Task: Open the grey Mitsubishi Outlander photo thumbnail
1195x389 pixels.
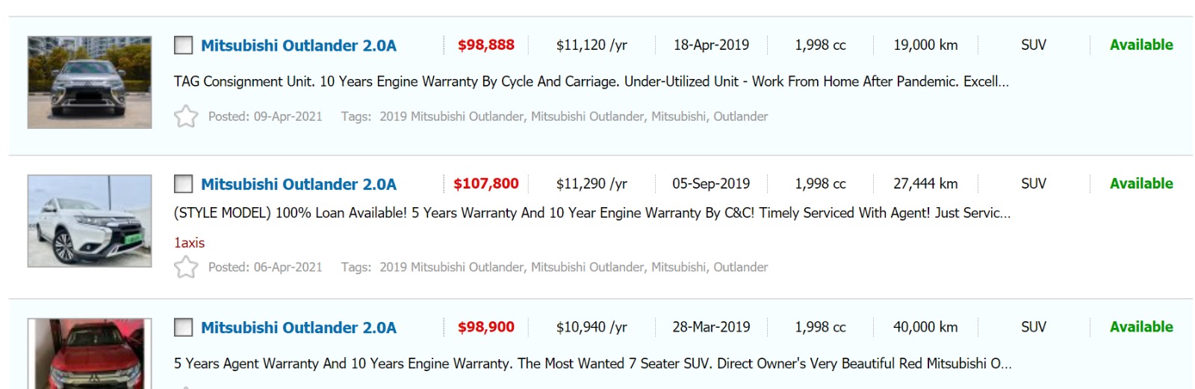Action: (x=90, y=82)
